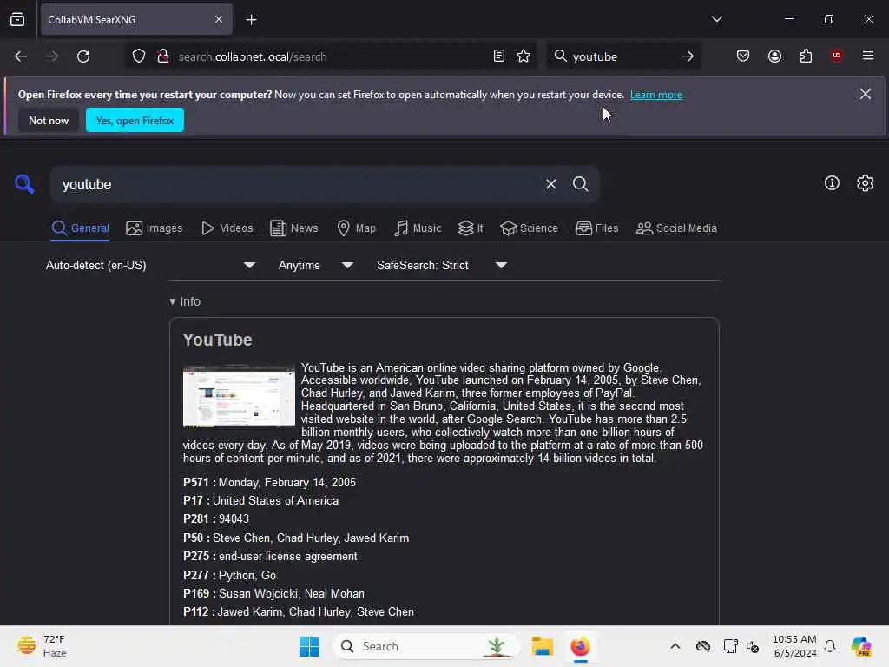This screenshot has width=889, height=667.
Task: Click the P169 Susan Wojcicki row
Action: pyautogui.click(x=273, y=593)
